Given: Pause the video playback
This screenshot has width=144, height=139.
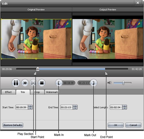Looking at the screenshot, I should 16,83.
